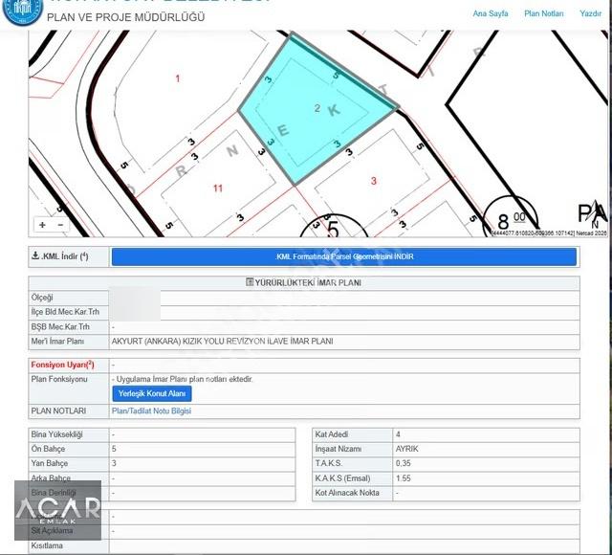Click the Uygulama İmar Planı plan notları text
Image resolution: width=612 pixels, height=555 pixels.
[185, 379]
